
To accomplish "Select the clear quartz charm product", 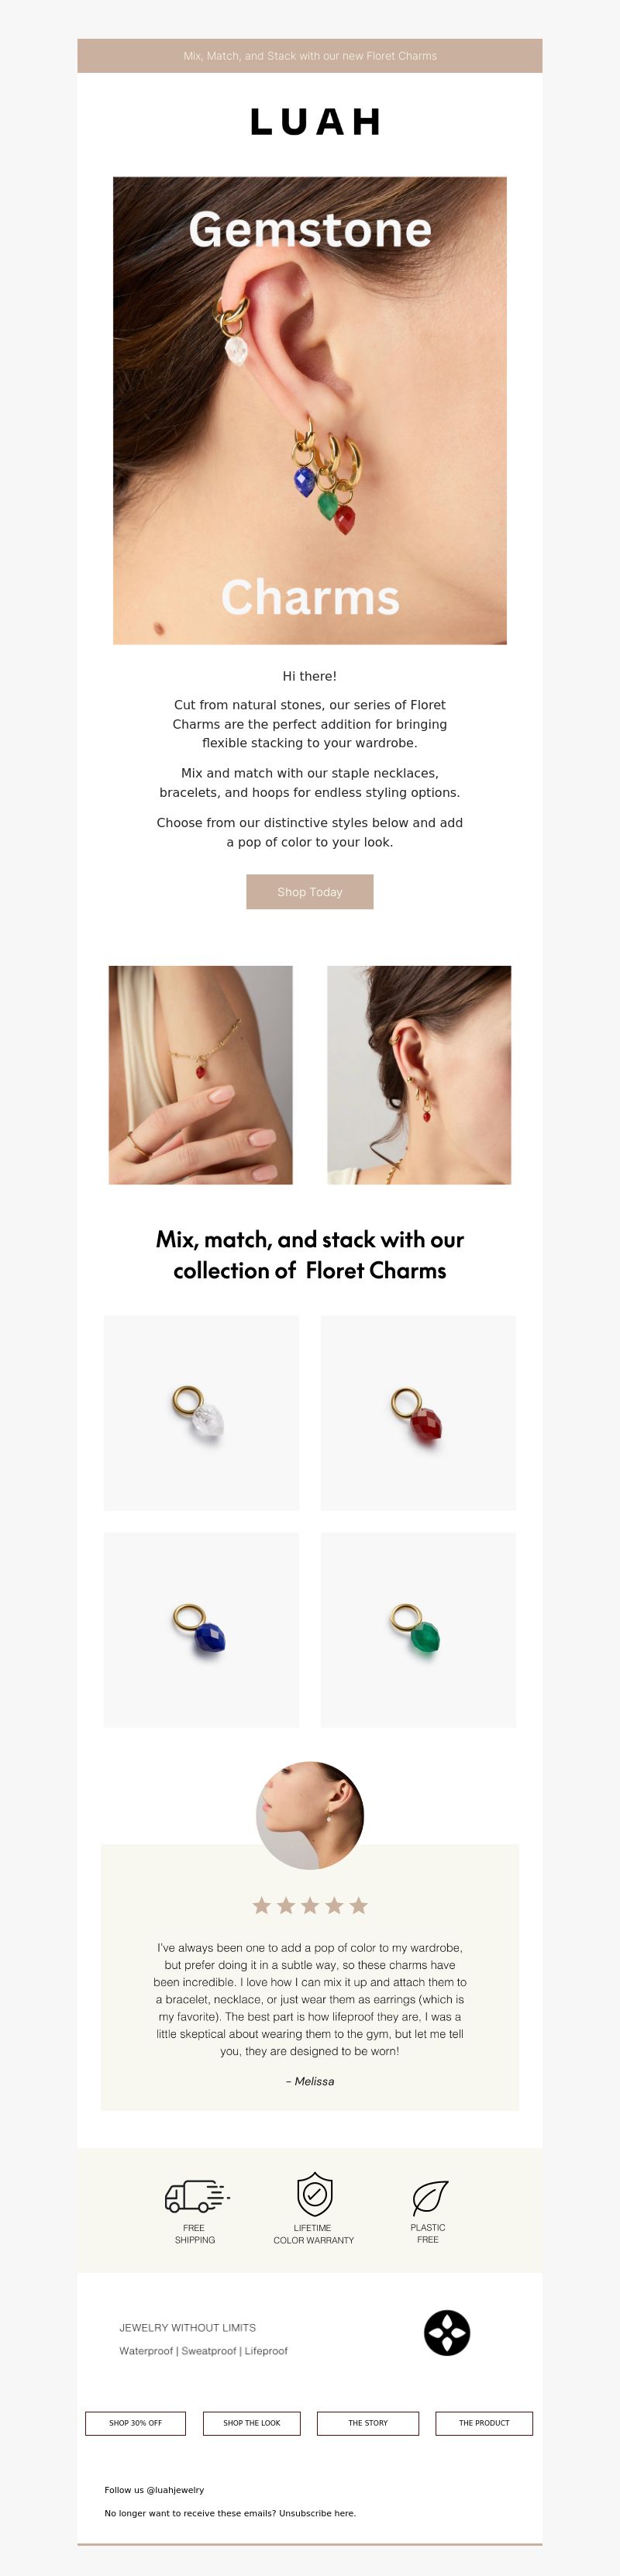I will [x=201, y=1413].
